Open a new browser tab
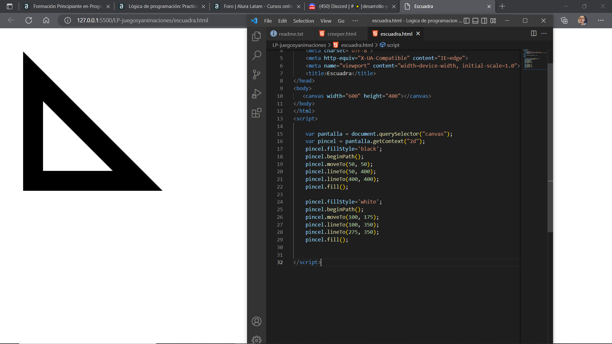 (x=502, y=6)
